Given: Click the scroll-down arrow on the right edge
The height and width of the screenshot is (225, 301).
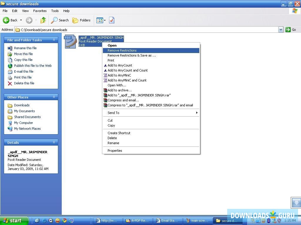Looking at the screenshot, I should click(x=296, y=202).
